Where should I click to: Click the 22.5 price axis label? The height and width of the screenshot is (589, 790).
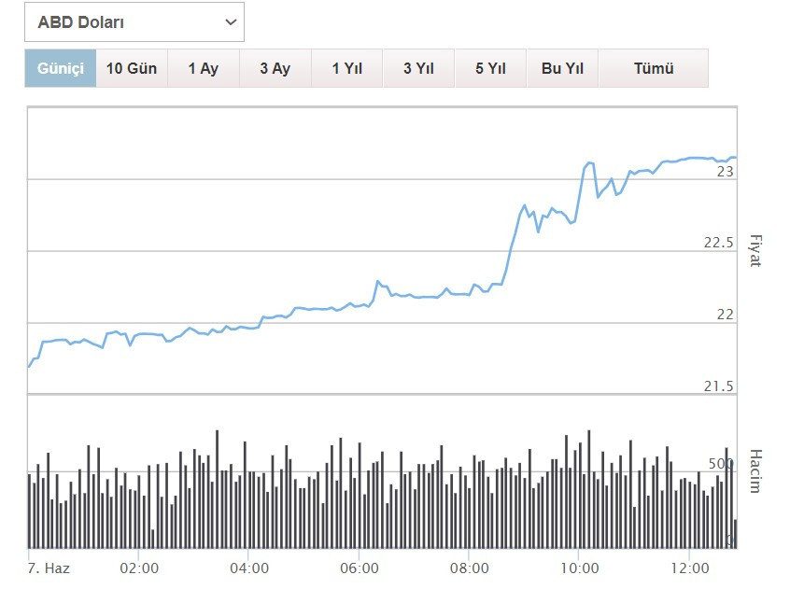(719, 243)
